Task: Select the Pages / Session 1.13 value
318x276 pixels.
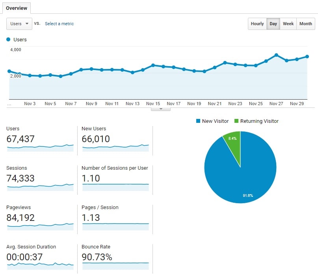Action: [91, 218]
